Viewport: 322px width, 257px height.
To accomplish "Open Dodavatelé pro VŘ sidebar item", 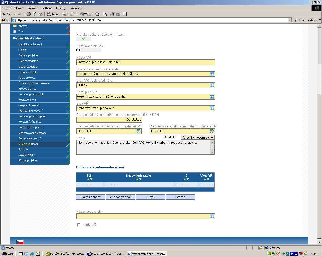I will pos(40,138).
